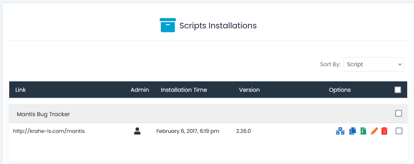Click the admin user icon for mantis
Screen dimensions: 414x164
pyautogui.click(x=137, y=131)
